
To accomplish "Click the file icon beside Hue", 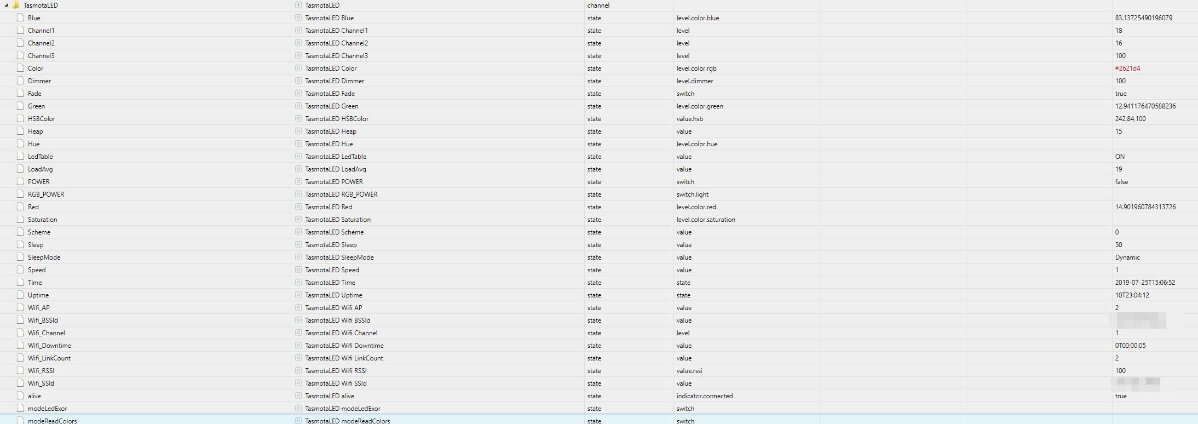I will (20, 144).
